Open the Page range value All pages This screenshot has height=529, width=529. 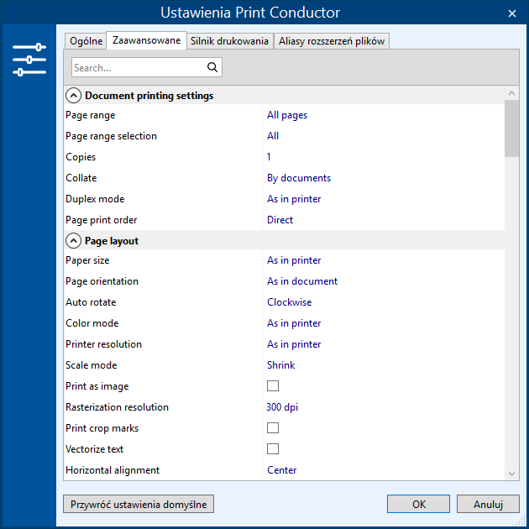(x=287, y=115)
